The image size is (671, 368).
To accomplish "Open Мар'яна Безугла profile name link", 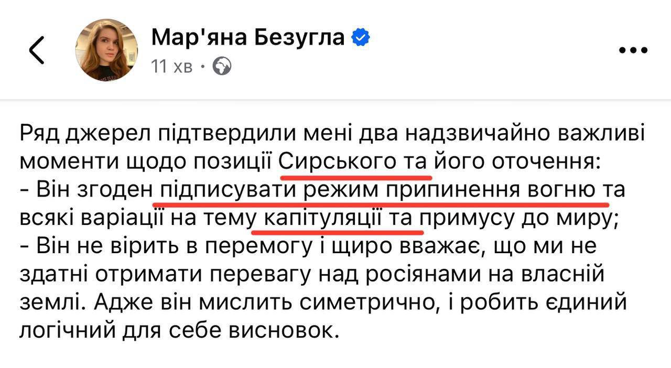I will point(247,38).
